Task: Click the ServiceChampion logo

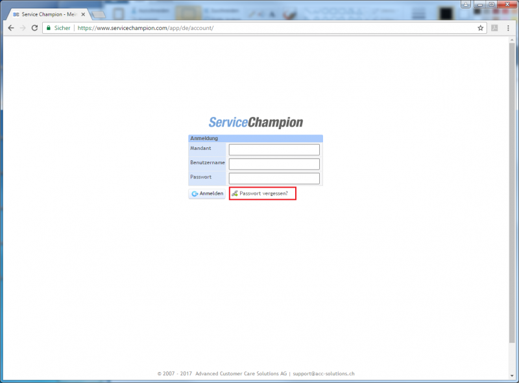Action: tap(256, 122)
